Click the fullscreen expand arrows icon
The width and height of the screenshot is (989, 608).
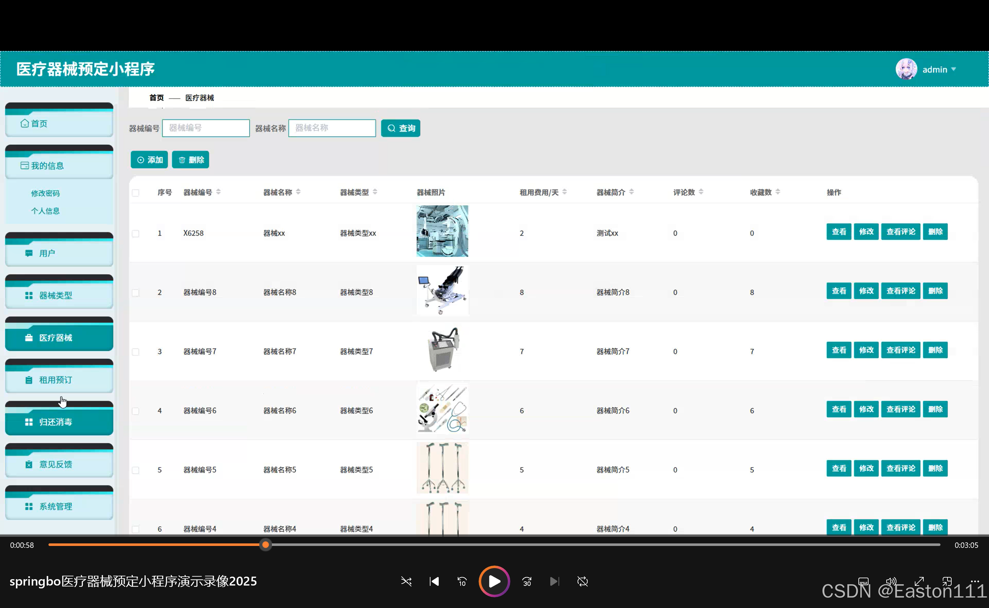(x=919, y=581)
